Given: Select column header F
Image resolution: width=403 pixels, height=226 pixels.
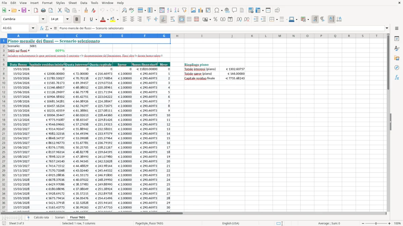Looking at the screenshot, I should [x=145, y=36].
